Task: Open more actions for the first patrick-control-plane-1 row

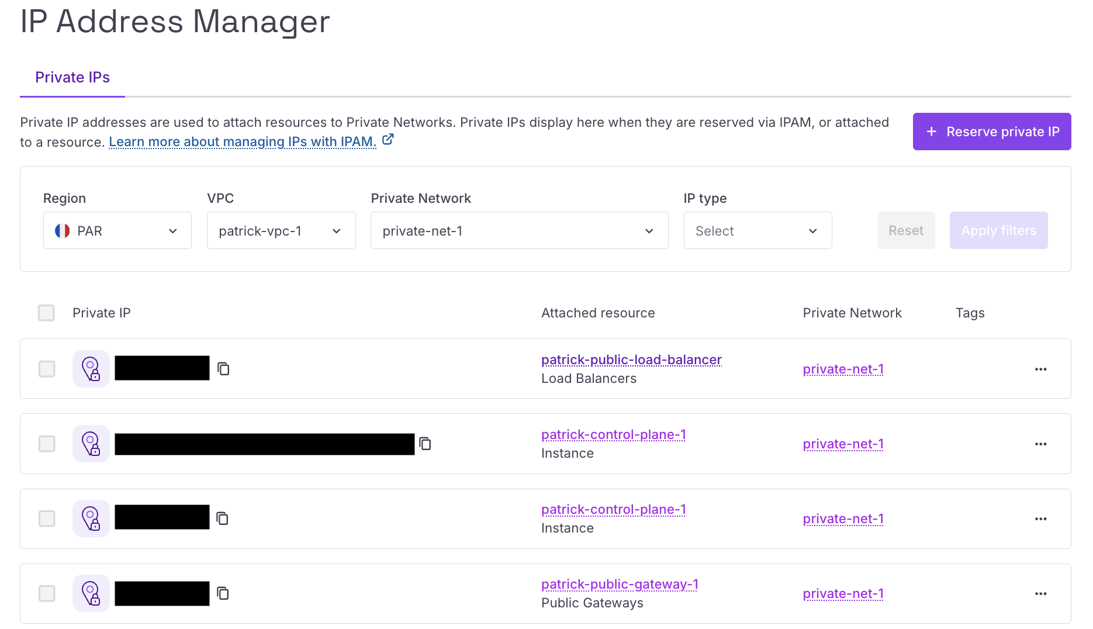Action: point(1040,444)
